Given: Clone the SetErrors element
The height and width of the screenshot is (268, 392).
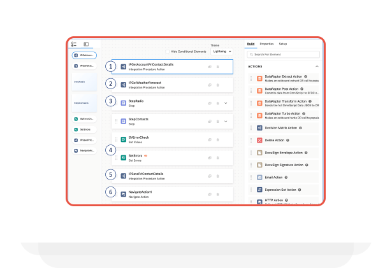Looking at the screenshot, I should click(210, 158).
